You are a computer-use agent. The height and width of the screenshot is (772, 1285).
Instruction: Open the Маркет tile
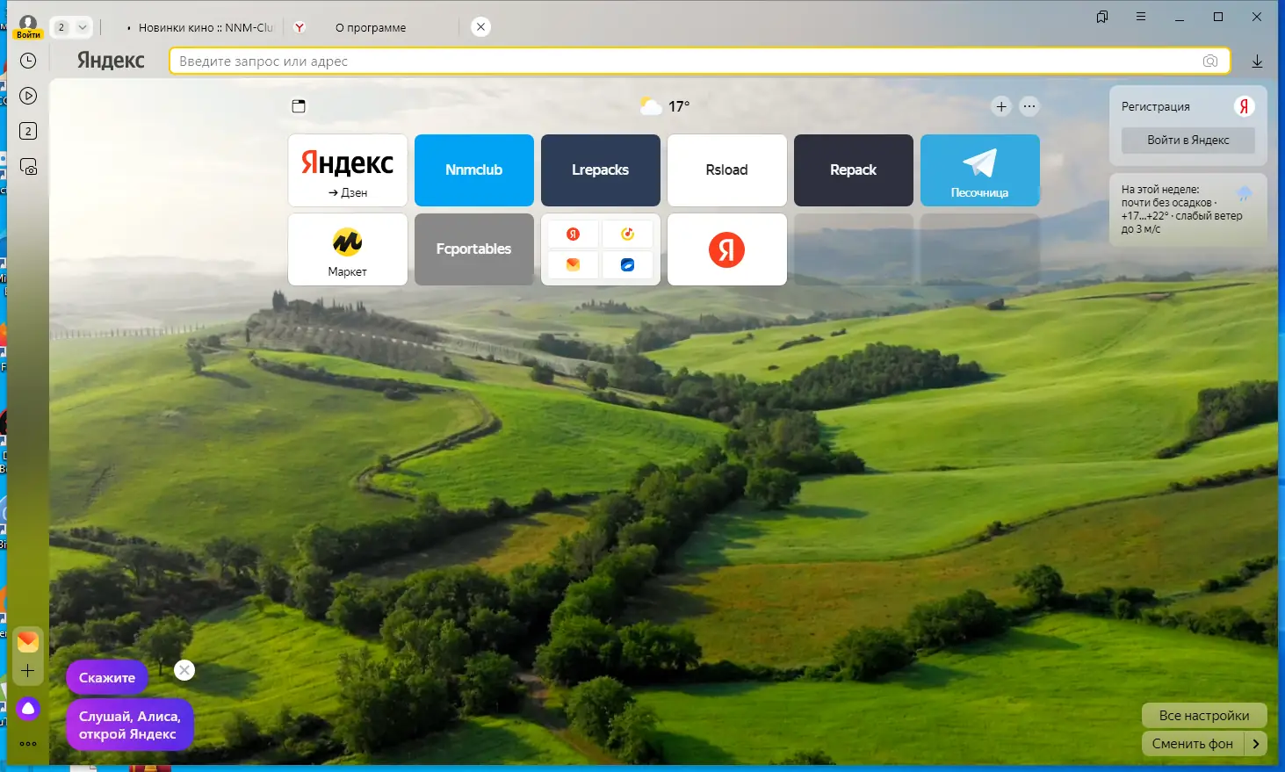click(348, 249)
